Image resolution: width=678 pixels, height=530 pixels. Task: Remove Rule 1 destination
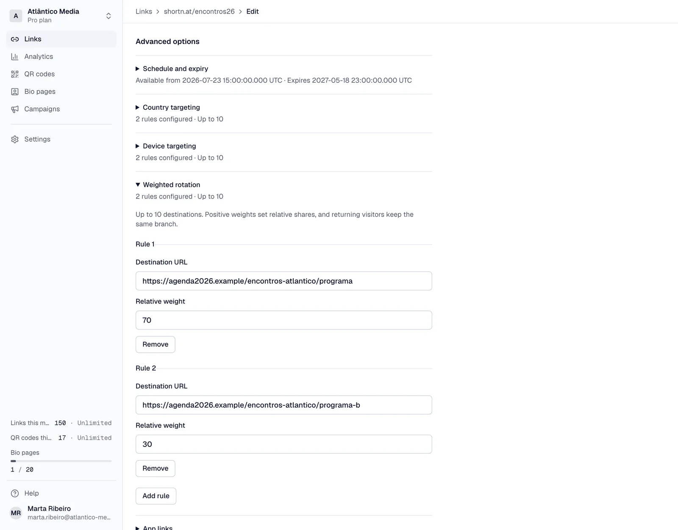point(156,344)
